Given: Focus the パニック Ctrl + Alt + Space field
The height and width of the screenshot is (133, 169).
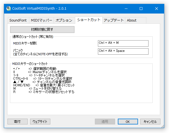Looking at the screenshot, I should (123, 51).
